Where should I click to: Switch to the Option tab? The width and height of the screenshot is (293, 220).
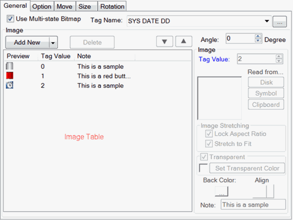pos(42,6)
